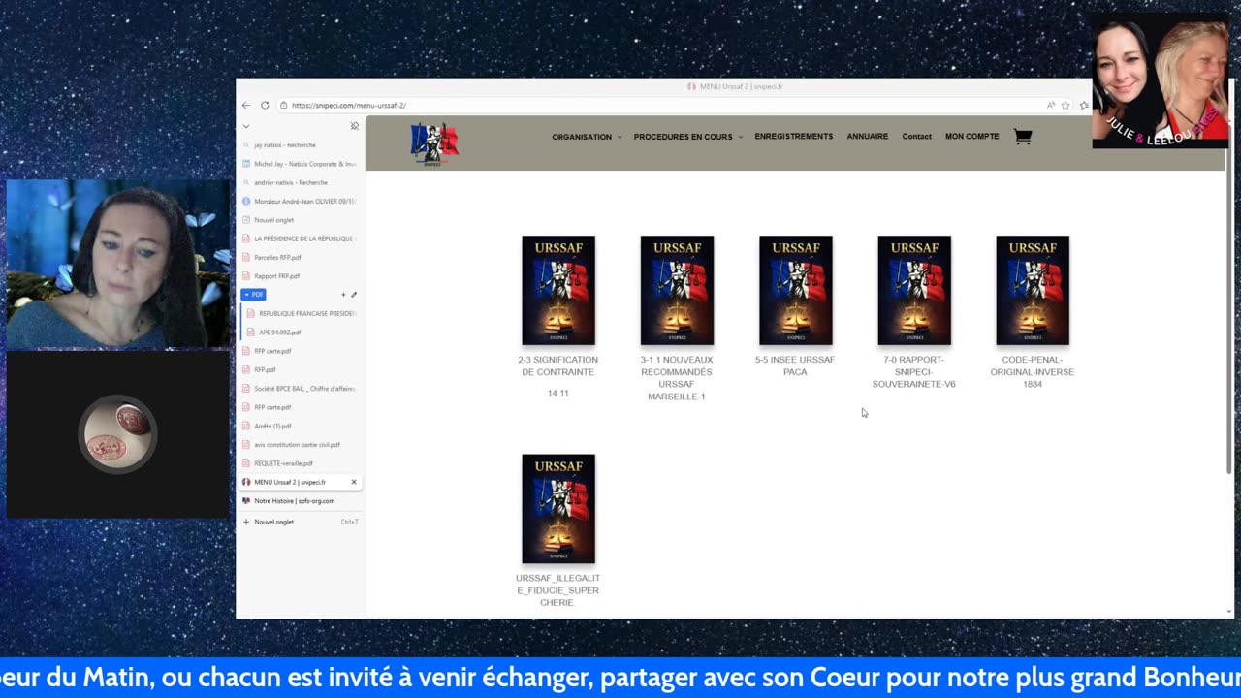
Task: Go to MON COMPTE
Action: (972, 137)
